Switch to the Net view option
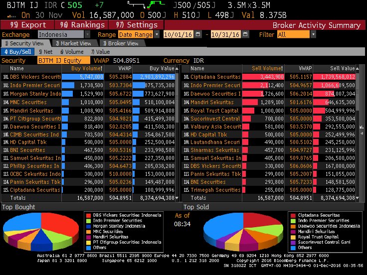 [46, 51]
